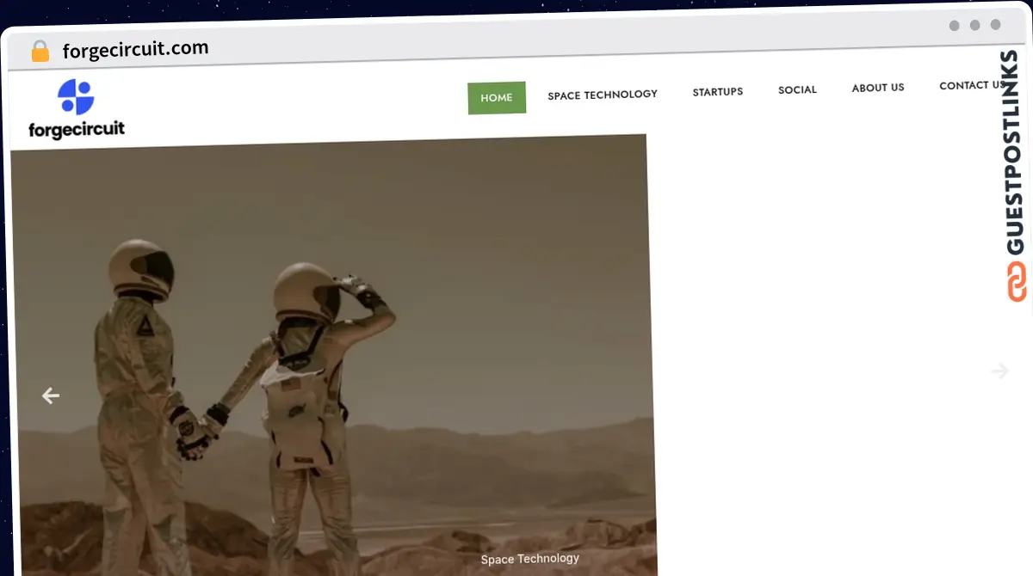
Task: Click the middle gray window dot
Action: [x=975, y=26]
